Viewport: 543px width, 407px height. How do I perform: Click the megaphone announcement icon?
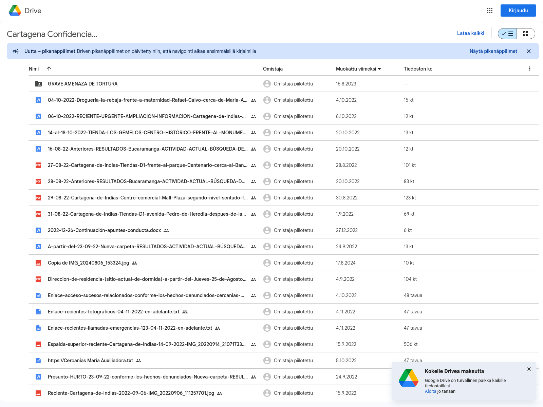point(16,51)
